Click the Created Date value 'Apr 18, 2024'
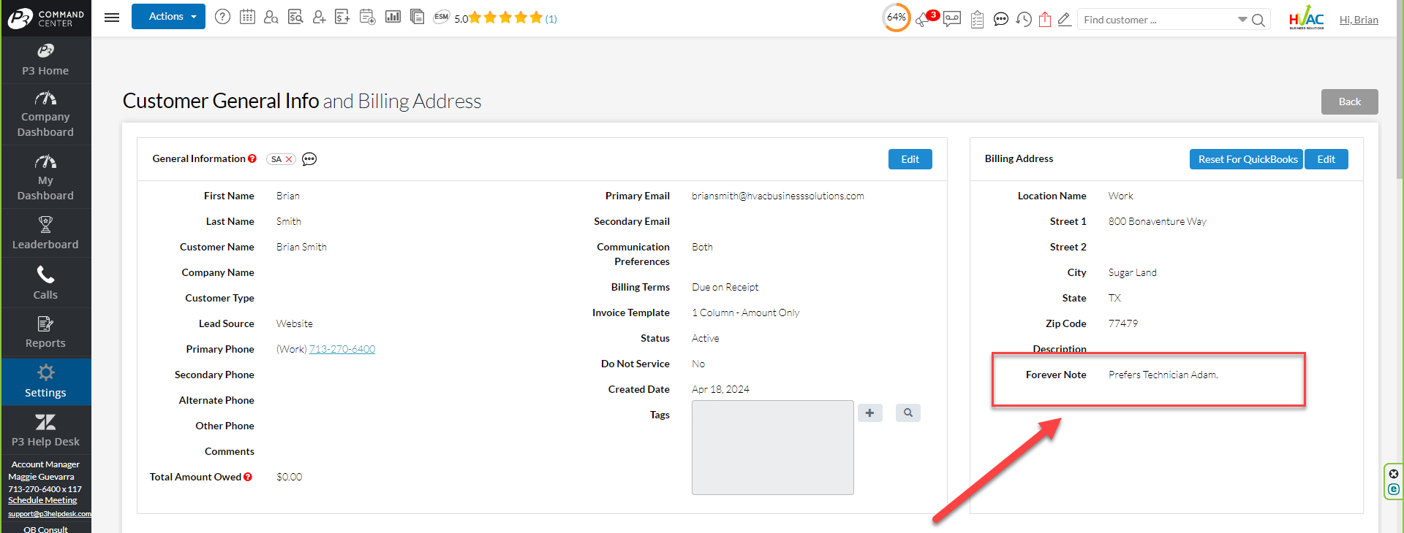 tap(720, 389)
